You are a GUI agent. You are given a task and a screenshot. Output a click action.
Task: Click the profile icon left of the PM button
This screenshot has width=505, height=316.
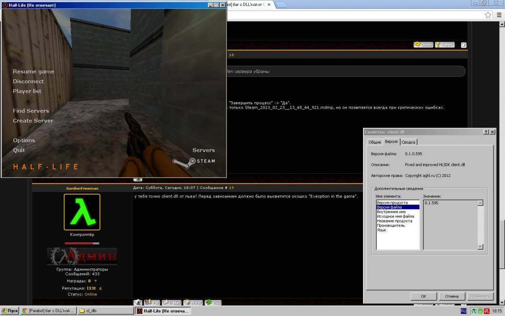138,303
